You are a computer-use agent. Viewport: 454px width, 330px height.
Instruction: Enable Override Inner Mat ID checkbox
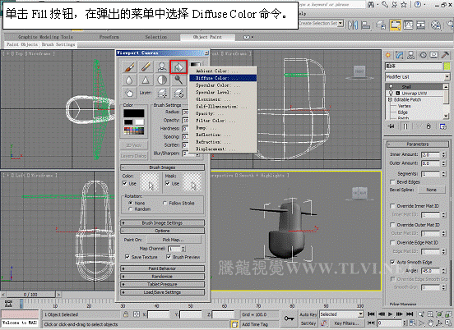click(392, 206)
